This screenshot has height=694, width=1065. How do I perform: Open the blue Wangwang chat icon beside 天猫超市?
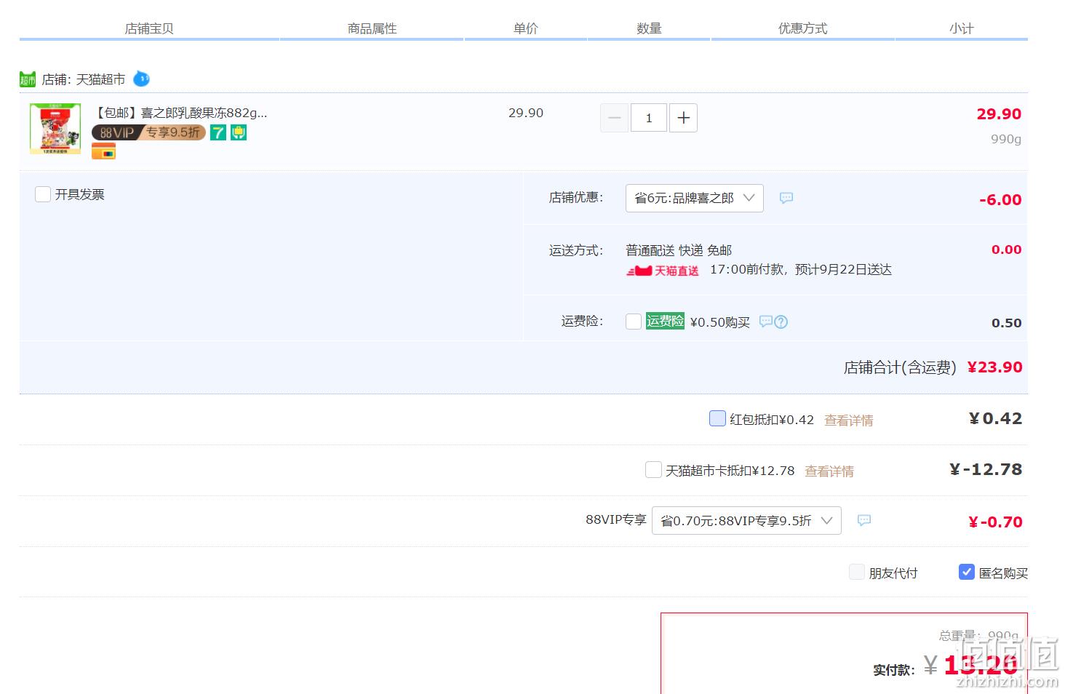[x=141, y=79]
